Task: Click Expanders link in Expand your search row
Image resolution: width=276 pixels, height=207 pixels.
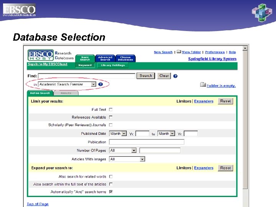Action: click(x=204, y=168)
